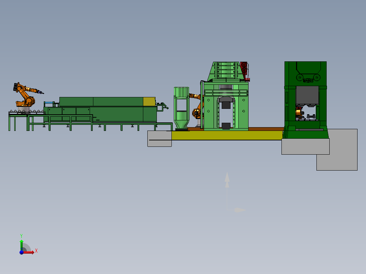Select the red motor on top of central press
The height and width of the screenshot is (274, 366).
244,71
